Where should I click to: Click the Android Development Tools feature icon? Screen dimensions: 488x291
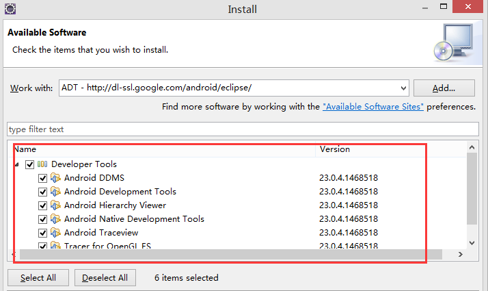(x=56, y=192)
